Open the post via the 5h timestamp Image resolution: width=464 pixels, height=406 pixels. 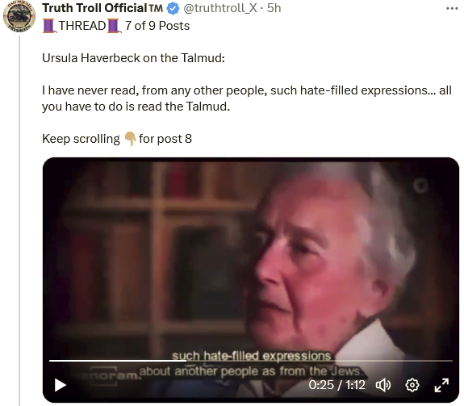pyautogui.click(x=274, y=8)
